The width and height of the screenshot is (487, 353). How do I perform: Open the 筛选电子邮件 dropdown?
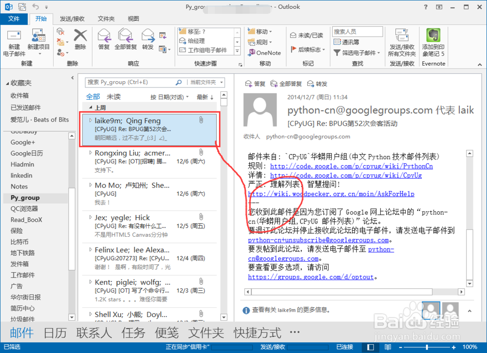click(x=356, y=53)
